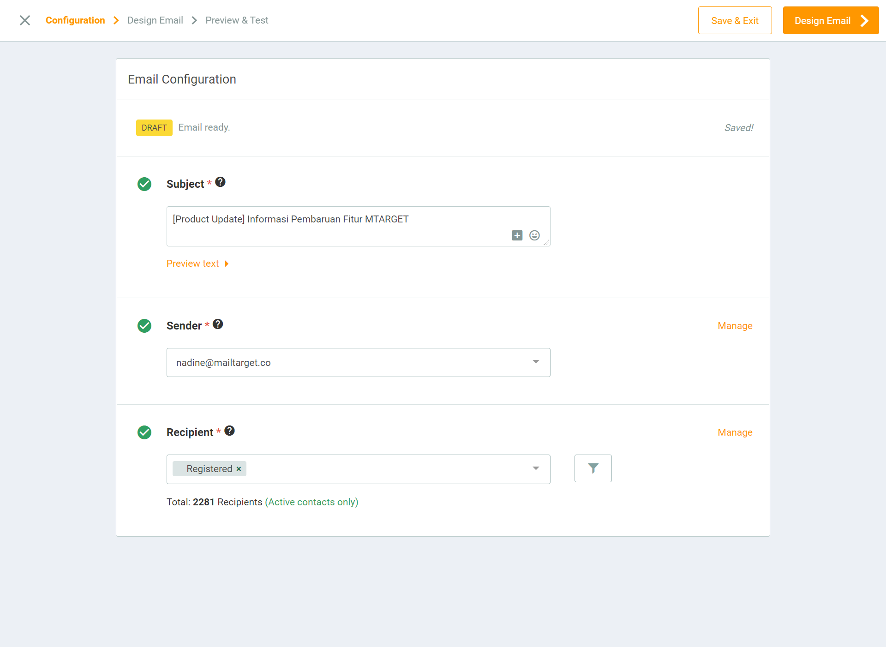Click the green Subject checkmark icon
The image size is (886, 647).
[x=144, y=184]
